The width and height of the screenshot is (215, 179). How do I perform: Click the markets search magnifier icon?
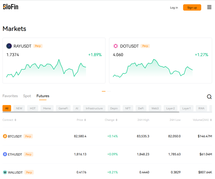tap(209, 97)
